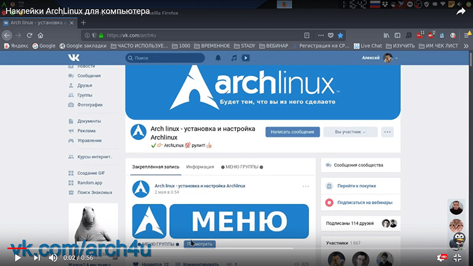
Task: Click Написать сообщение button
Action: [292, 132]
